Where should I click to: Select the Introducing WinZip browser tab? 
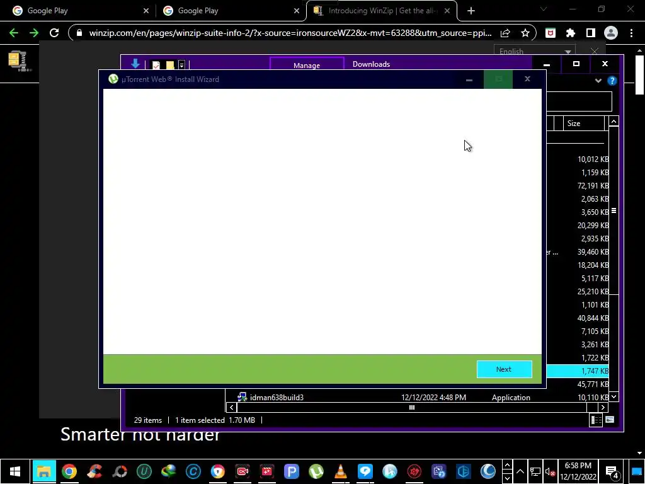(382, 11)
